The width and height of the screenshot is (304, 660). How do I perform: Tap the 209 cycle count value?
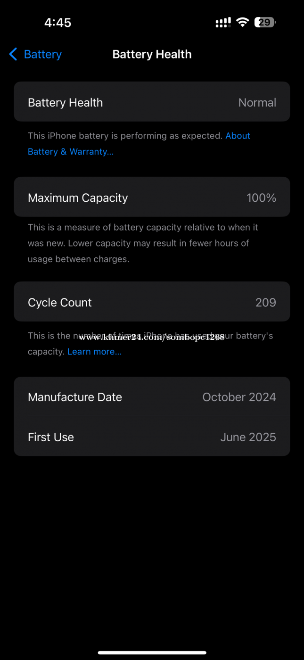pos(265,302)
